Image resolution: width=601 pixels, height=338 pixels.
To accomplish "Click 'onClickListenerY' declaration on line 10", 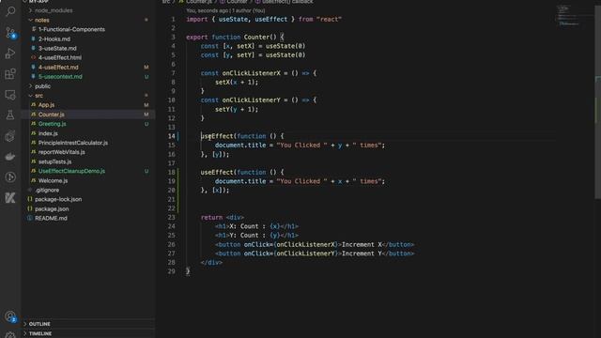I will (252, 100).
